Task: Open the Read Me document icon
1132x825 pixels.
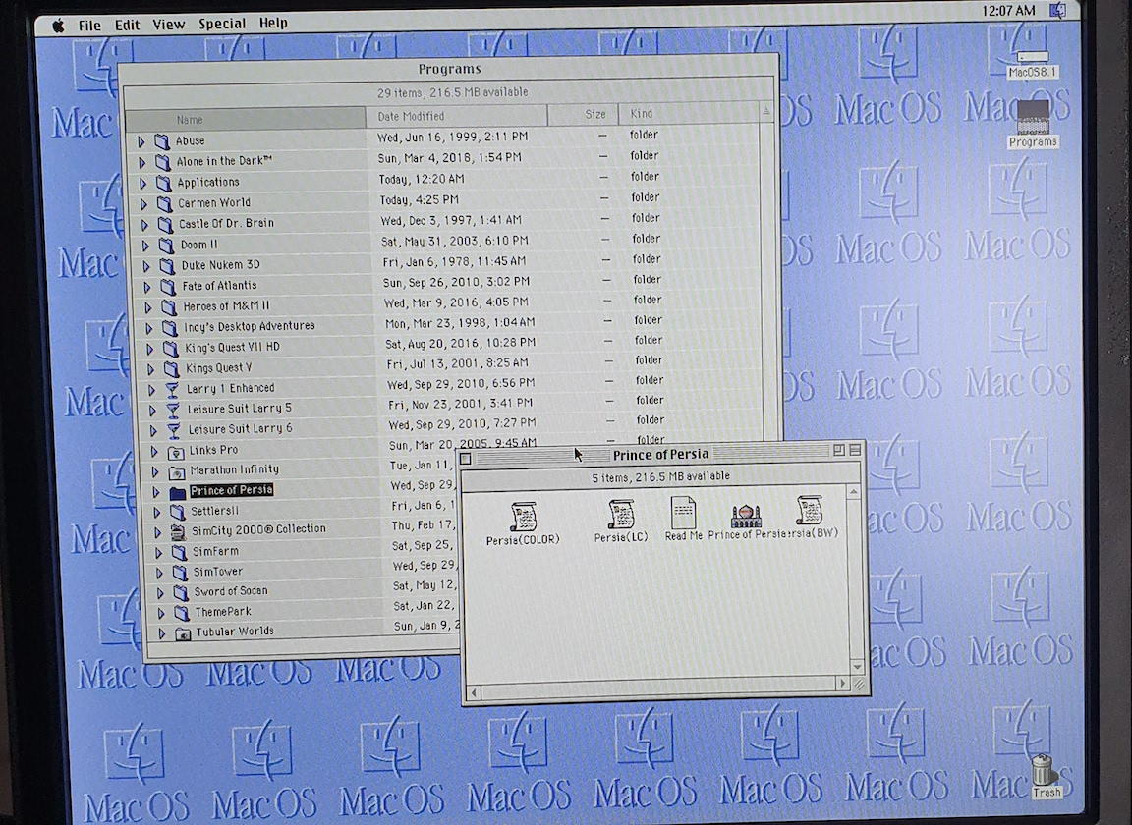Action: pyautogui.click(x=683, y=514)
